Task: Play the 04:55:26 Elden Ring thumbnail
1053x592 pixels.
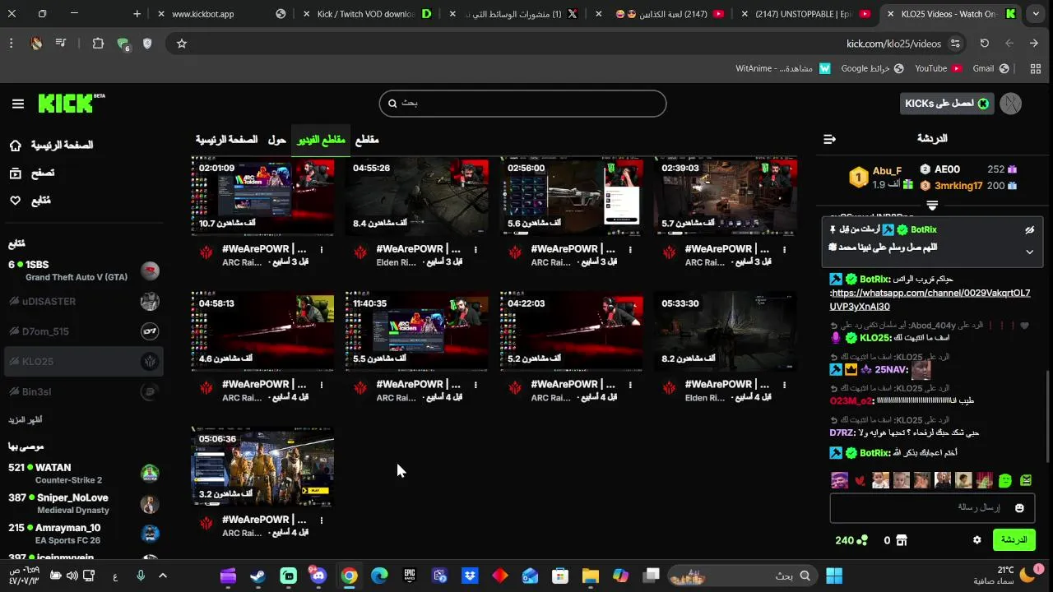Action: pyautogui.click(x=416, y=197)
